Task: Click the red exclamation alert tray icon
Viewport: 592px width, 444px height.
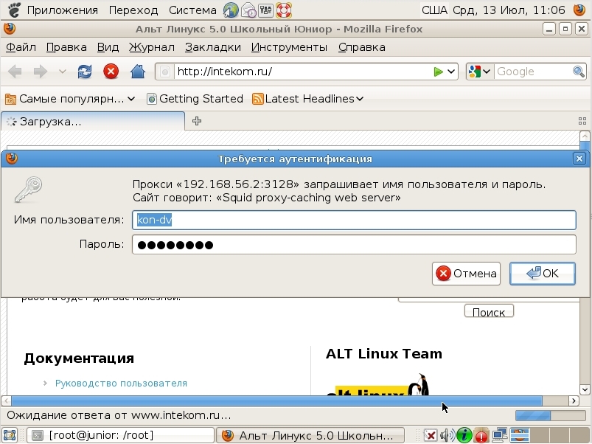Action: pos(481,435)
